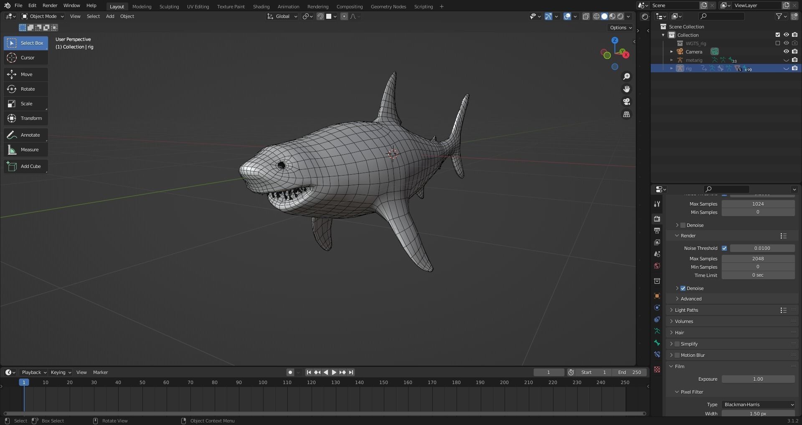
Task: Open the File menu
Action: [18, 5]
